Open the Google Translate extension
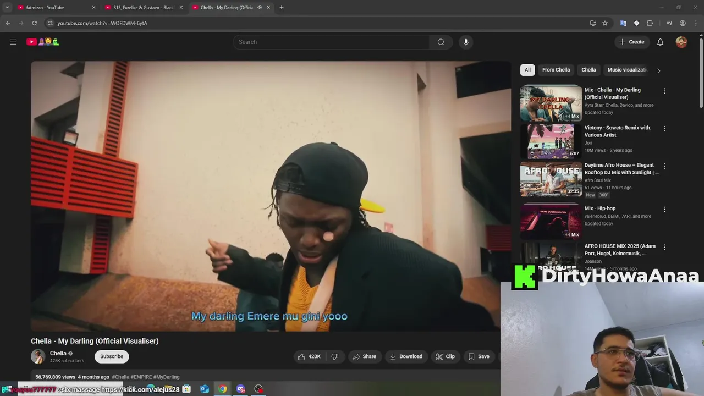This screenshot has height=396, width=704. 623,23
